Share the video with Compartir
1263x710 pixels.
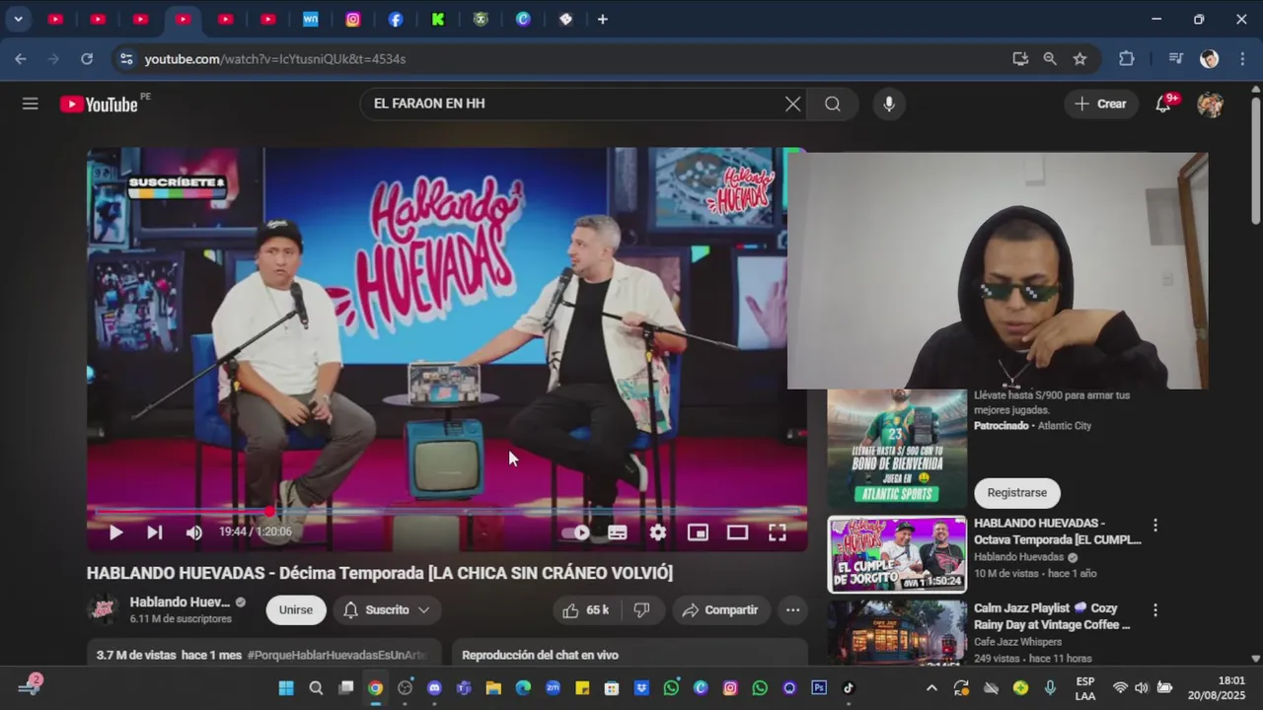[x=720, y=610]
